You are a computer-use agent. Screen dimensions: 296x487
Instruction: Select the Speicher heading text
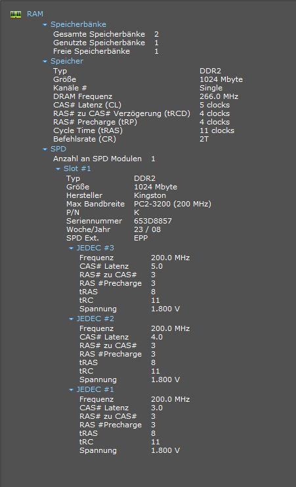[67, 61]
